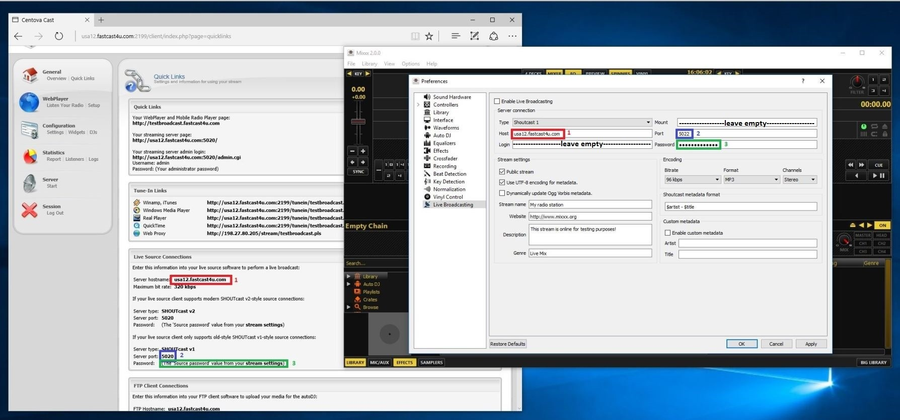900x420 pixels.
Task: Open Crossfader preferences page
Action: pyautogui.click(x=445, y=158)
